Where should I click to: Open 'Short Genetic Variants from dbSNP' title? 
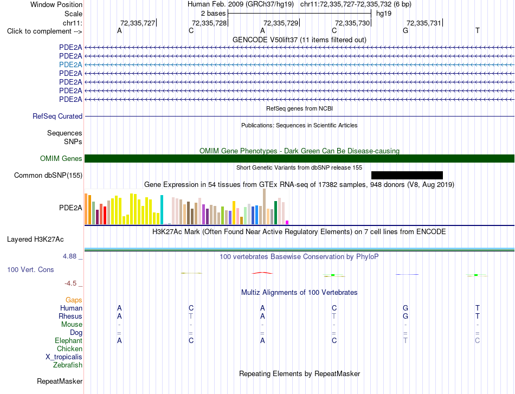point(299,167)
